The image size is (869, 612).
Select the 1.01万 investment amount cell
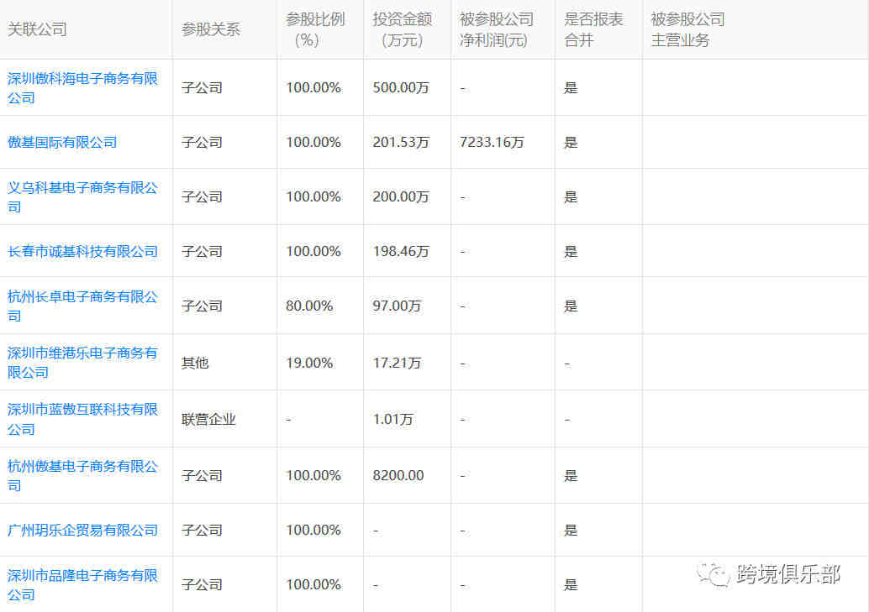coord(393,419)
